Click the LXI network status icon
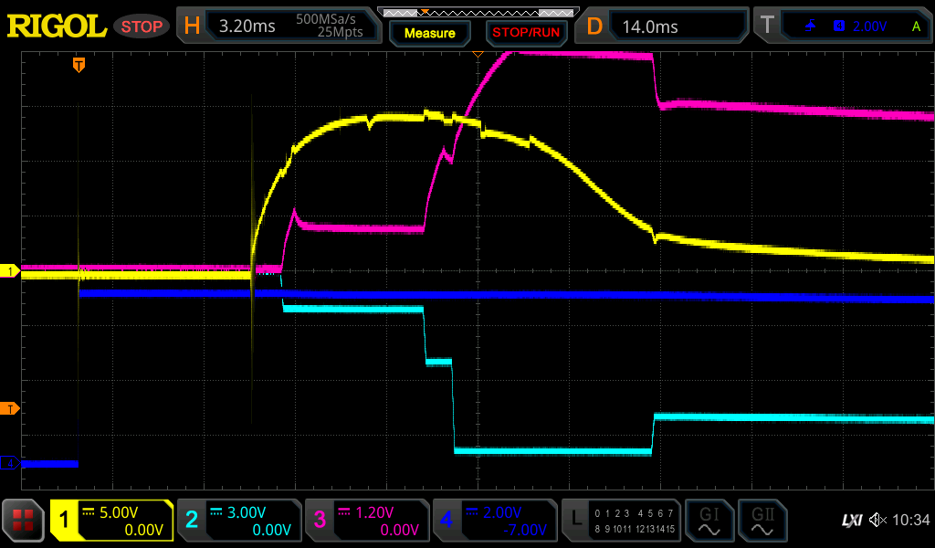 851,521
